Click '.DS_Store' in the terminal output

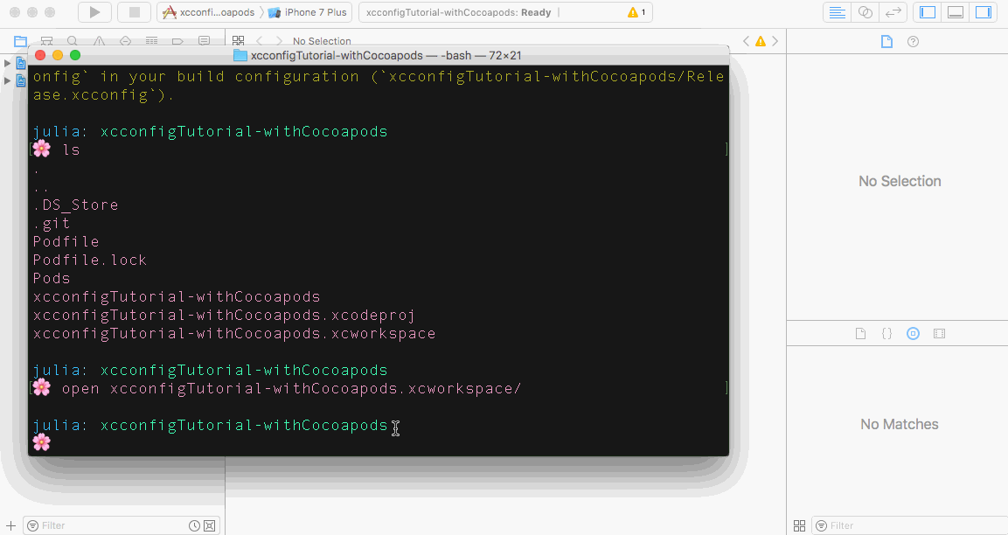[x=76, y=205]
